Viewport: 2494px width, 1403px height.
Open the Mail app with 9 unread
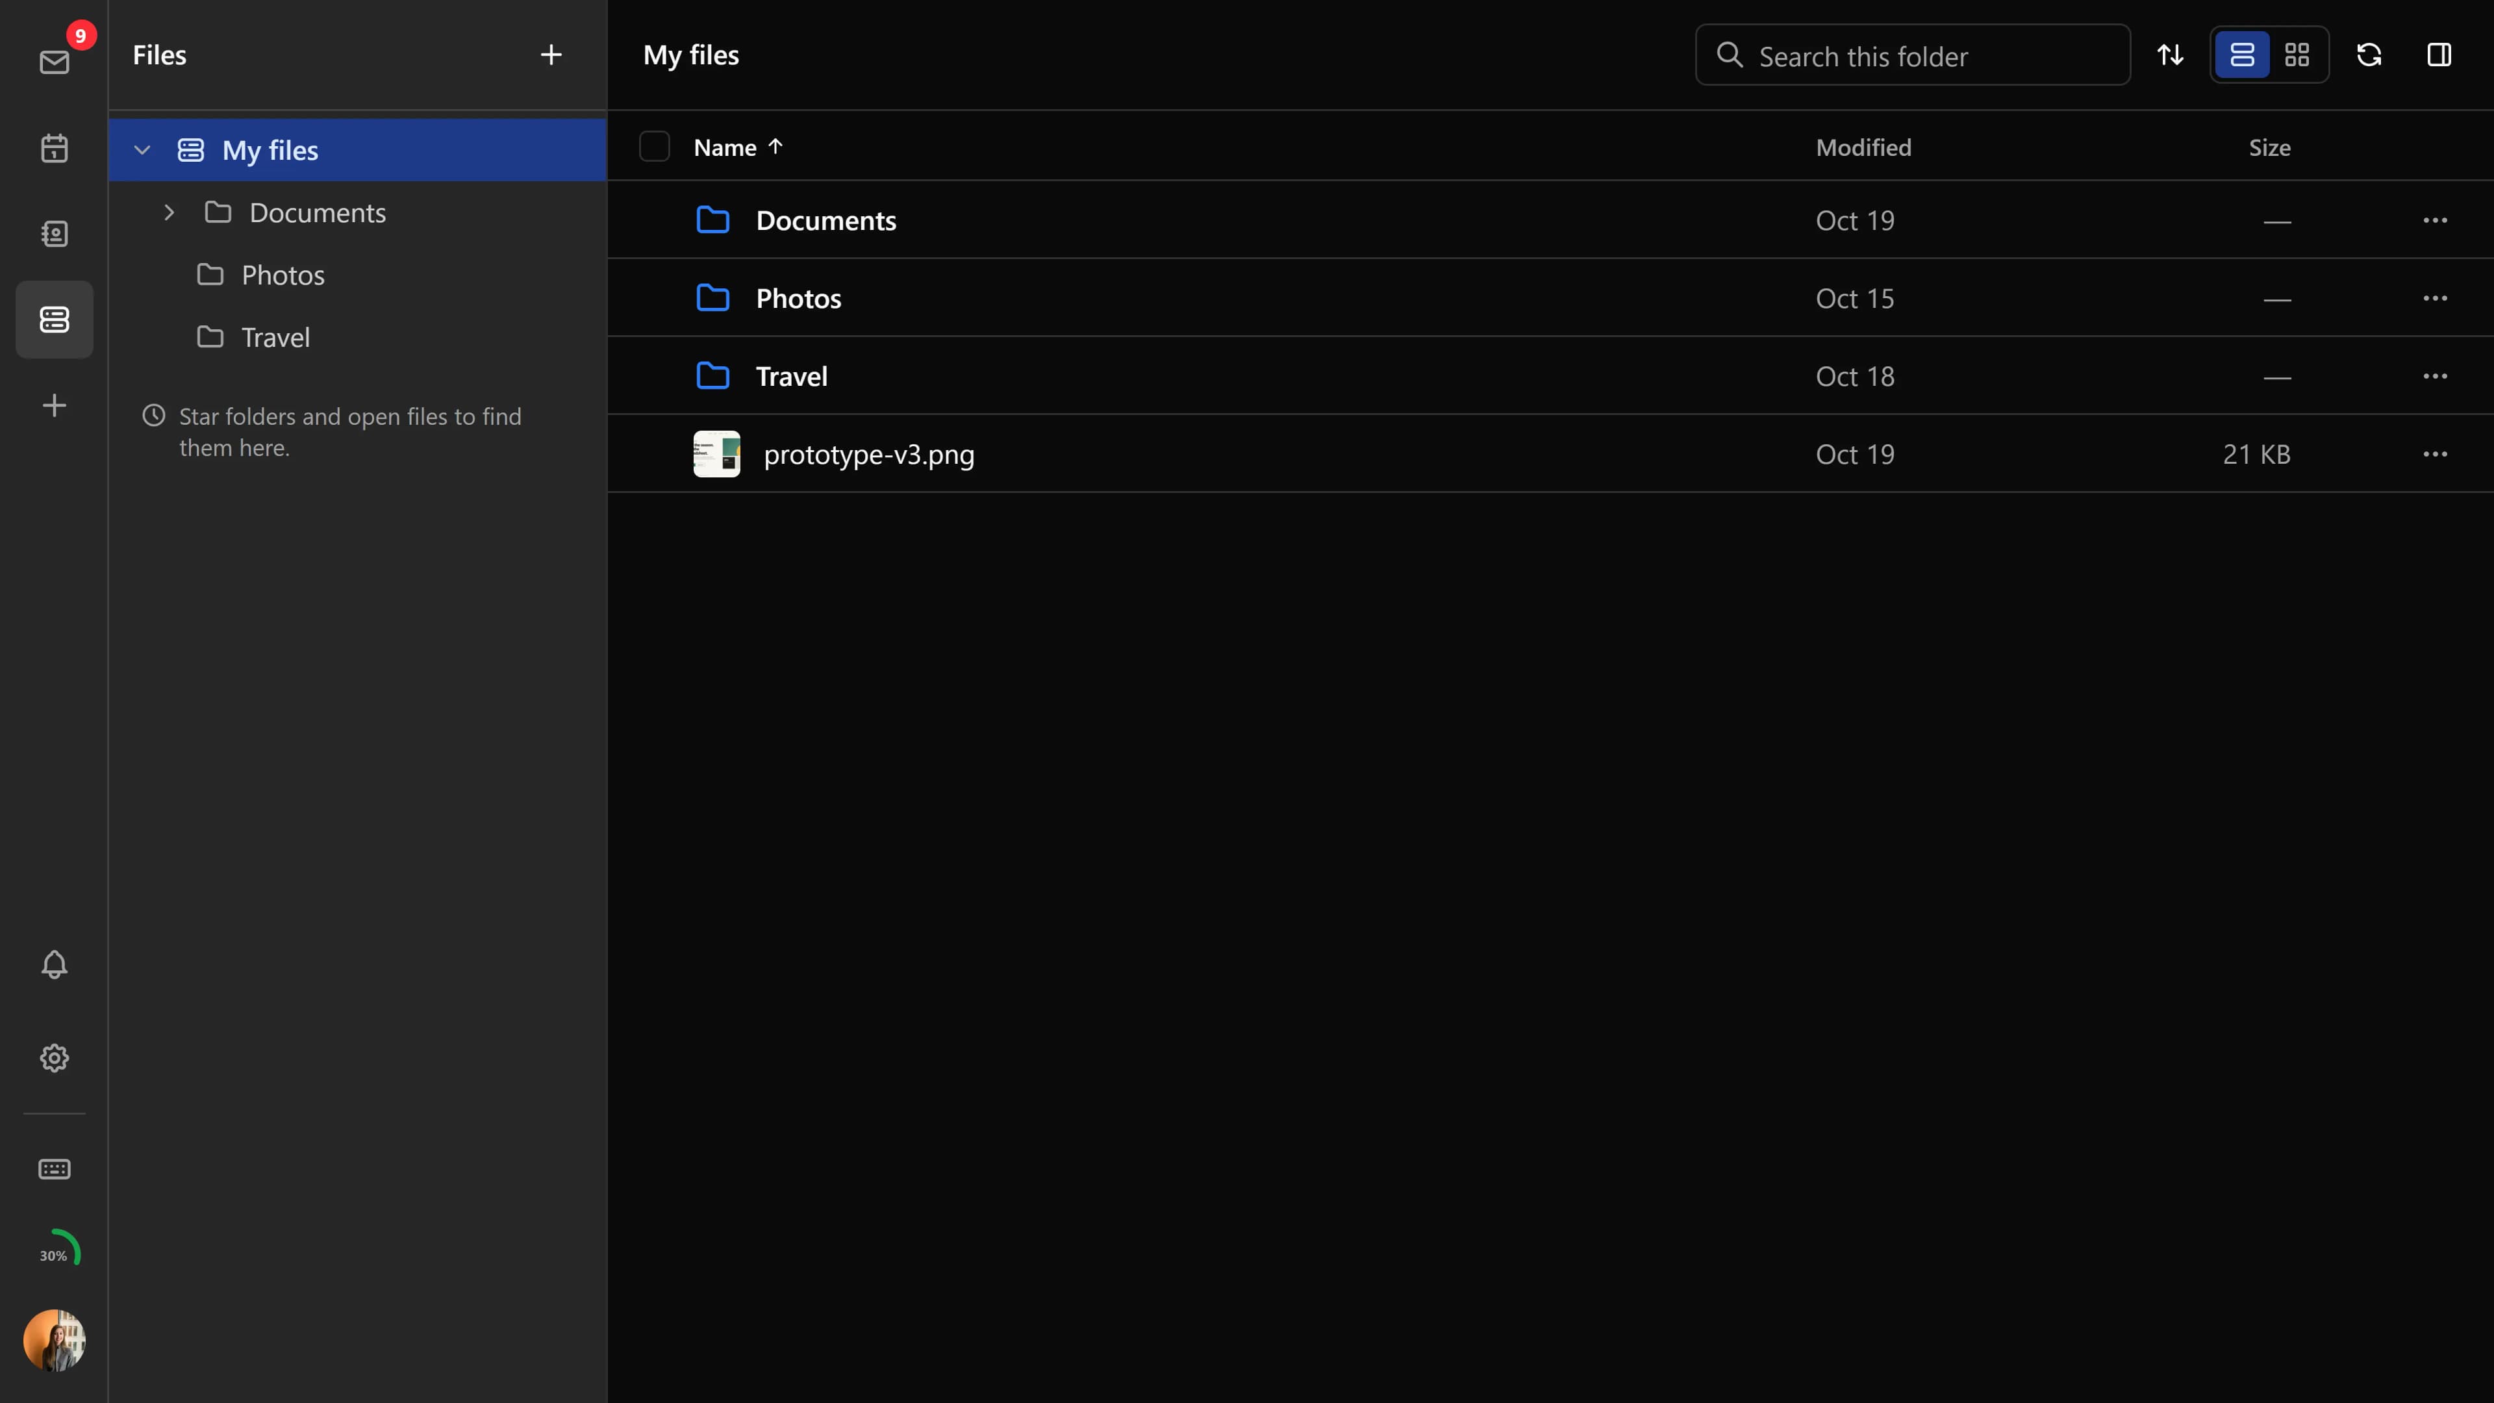[54, 62]
